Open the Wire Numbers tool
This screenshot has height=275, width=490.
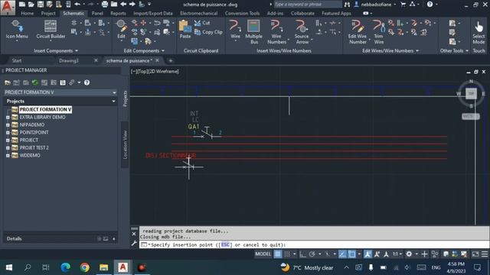point(276,32)
